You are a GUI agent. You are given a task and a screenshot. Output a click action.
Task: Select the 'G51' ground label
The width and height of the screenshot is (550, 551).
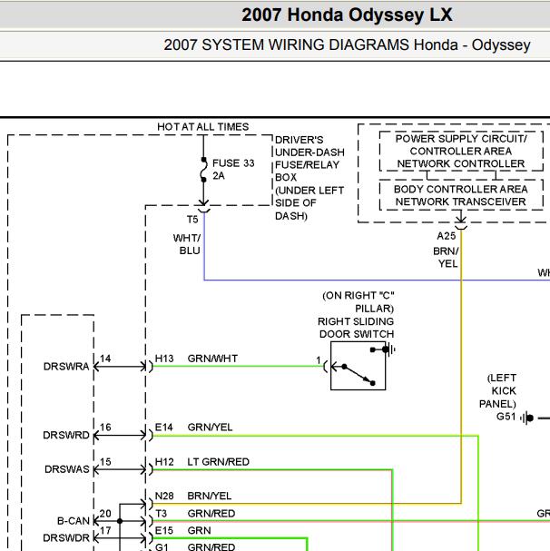click(x=506, y=417)
